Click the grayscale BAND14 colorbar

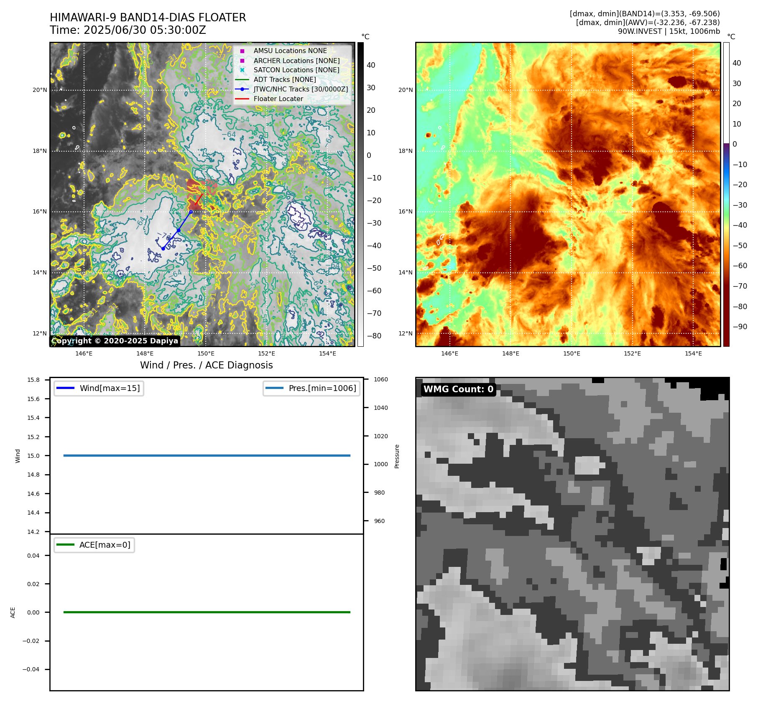click(360, 194)
